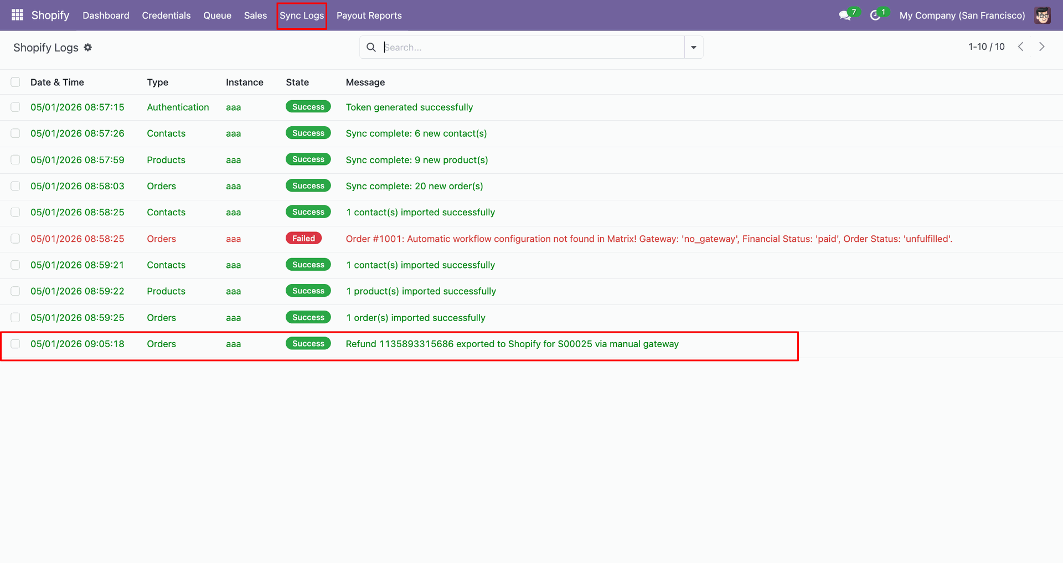Click the Shopify app title
The height and width of the screenshot is (563, 1063).
coord(50,15)
